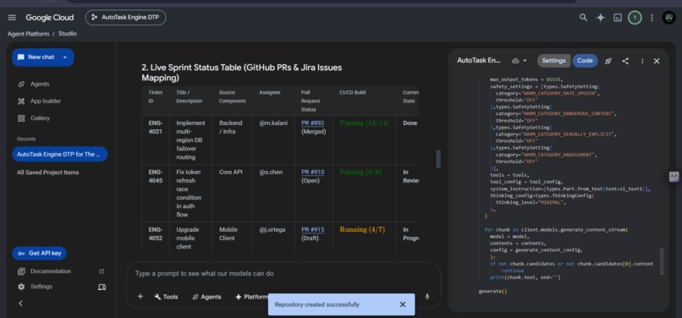Open the account avatar menu

[668, 18]
